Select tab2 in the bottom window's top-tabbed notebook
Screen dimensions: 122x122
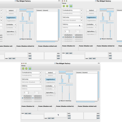[x=26, y=113]
